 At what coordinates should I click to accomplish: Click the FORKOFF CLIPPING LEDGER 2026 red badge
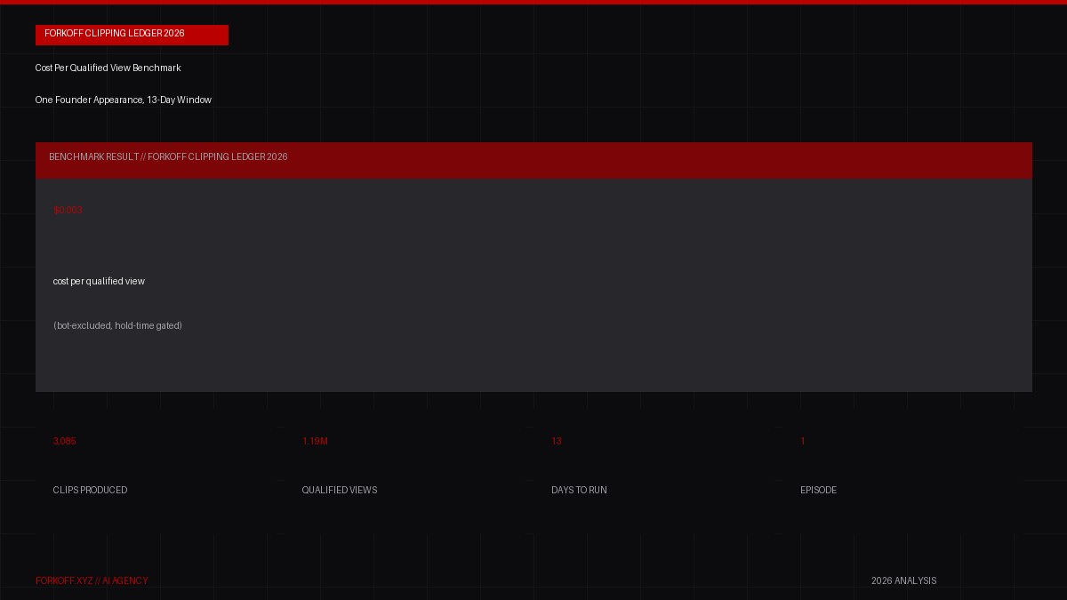click(x=132, y=35)
